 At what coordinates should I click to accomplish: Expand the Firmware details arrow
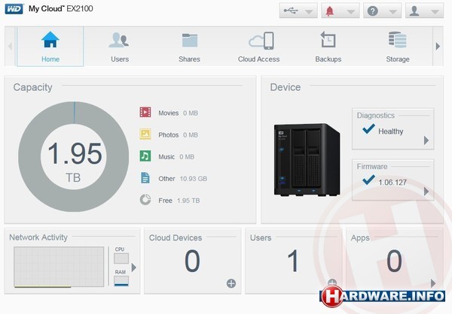[426, 192]
